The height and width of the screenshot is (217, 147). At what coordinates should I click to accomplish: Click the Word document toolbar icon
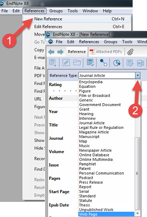point(140,63)
